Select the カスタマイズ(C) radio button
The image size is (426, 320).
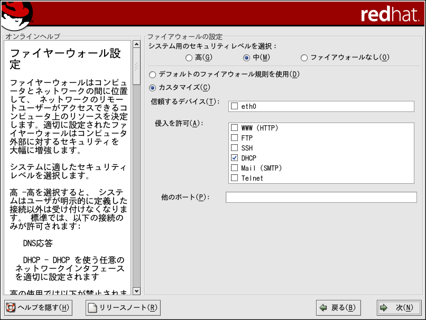153,87
